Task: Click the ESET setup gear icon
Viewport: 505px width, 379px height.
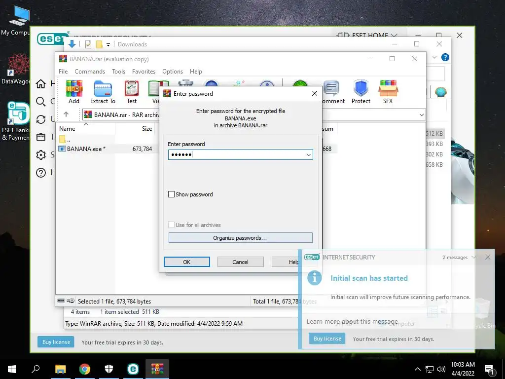Action: 41,154
